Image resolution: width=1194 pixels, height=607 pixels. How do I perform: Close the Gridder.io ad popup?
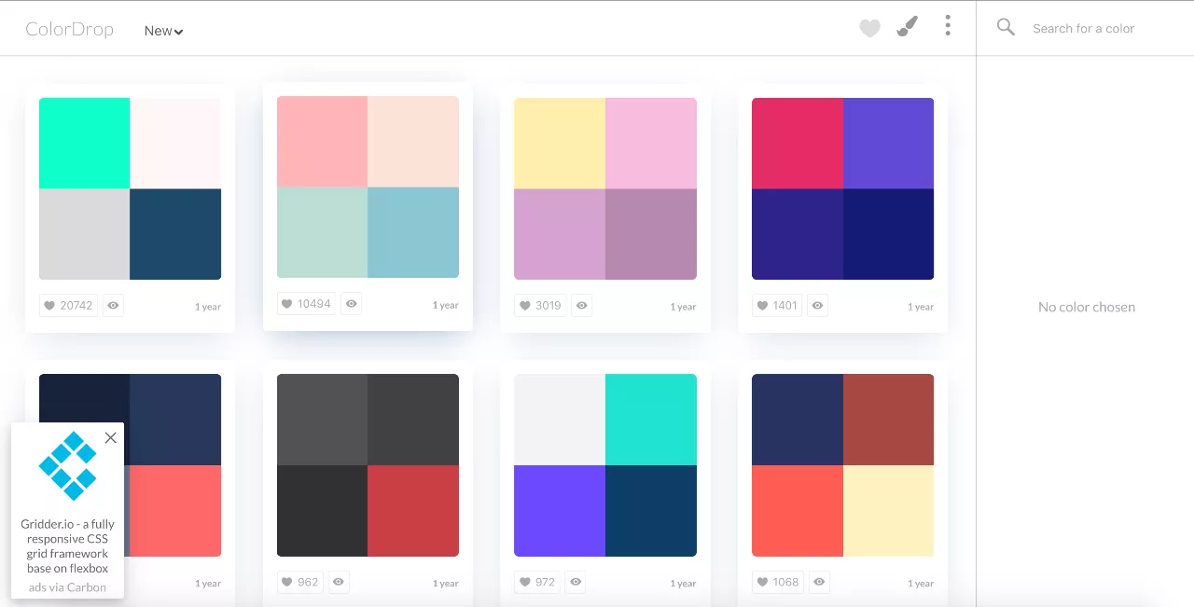[111, 437]
